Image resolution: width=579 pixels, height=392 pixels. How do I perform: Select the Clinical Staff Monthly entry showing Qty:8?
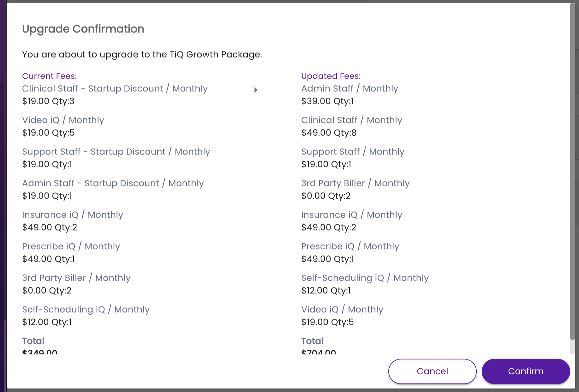[x=351, y=120]
